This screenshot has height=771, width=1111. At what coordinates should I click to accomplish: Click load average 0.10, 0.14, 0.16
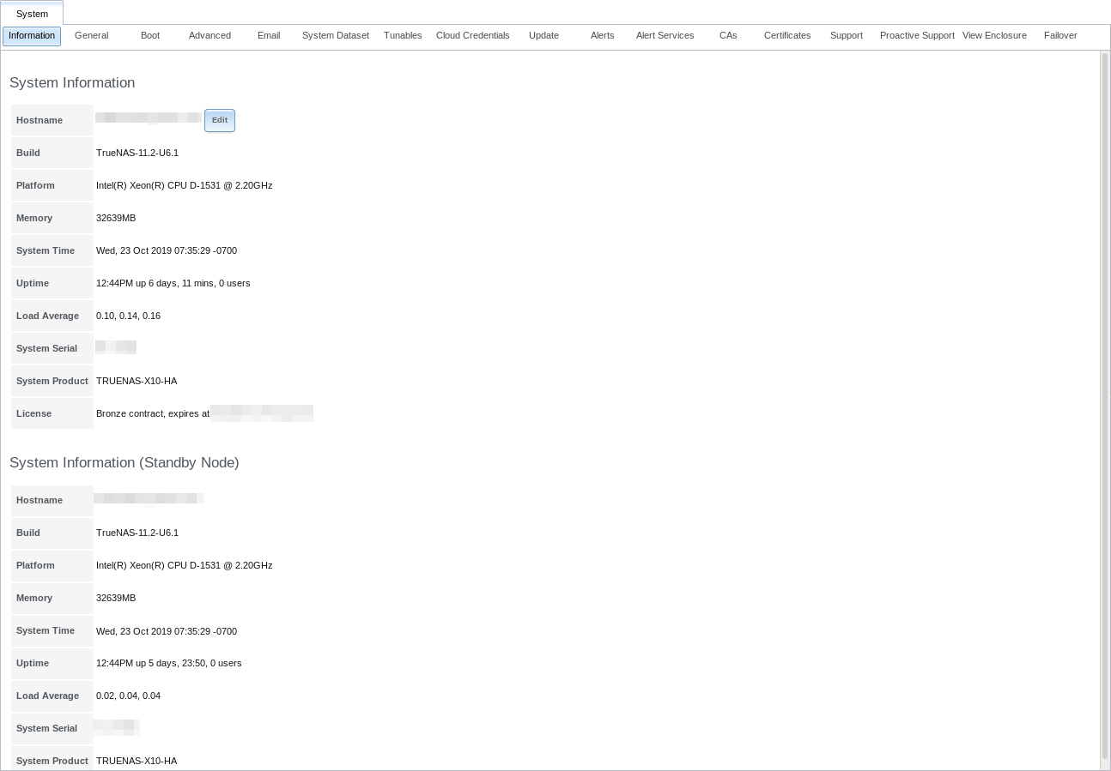coord(129,316)
